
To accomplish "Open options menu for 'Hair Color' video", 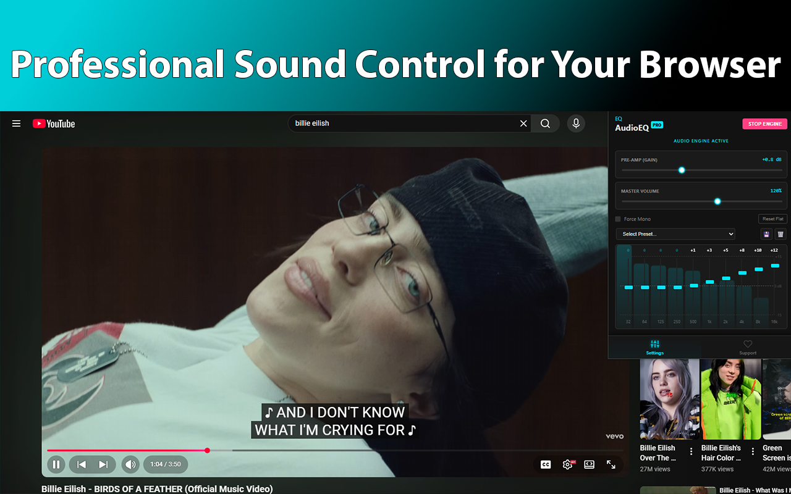I will 753,452.
